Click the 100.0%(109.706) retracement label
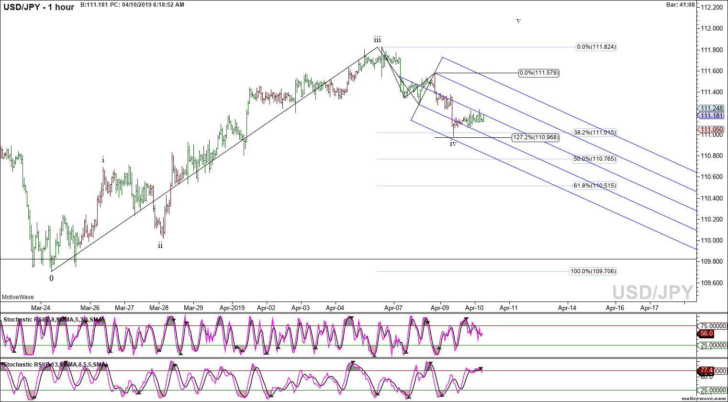This screenshot has height=402, width=728. click(593, 271)
